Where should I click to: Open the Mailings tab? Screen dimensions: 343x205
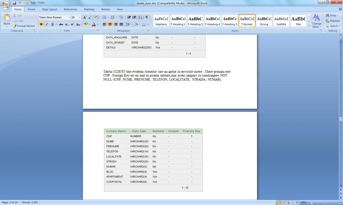89,9
